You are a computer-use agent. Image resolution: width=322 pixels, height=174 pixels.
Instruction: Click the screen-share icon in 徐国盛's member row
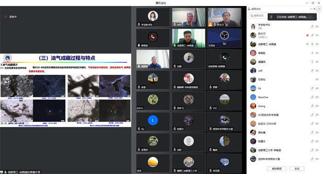pos(307,44)
